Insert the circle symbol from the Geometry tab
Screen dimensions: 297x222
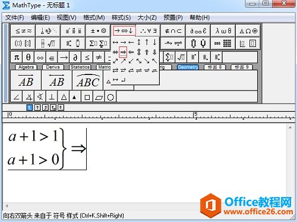click(110, 97)
